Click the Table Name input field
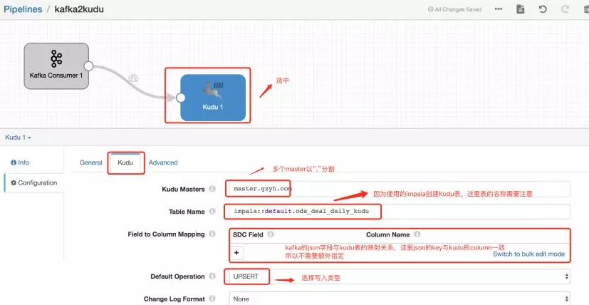Screen dimensions: 589x305 coord(400,212)
